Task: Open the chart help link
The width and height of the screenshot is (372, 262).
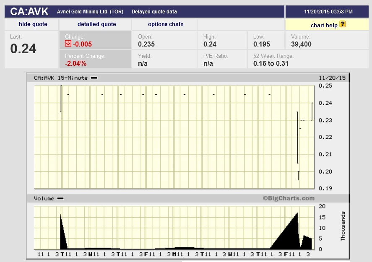Action: point(324,25)
